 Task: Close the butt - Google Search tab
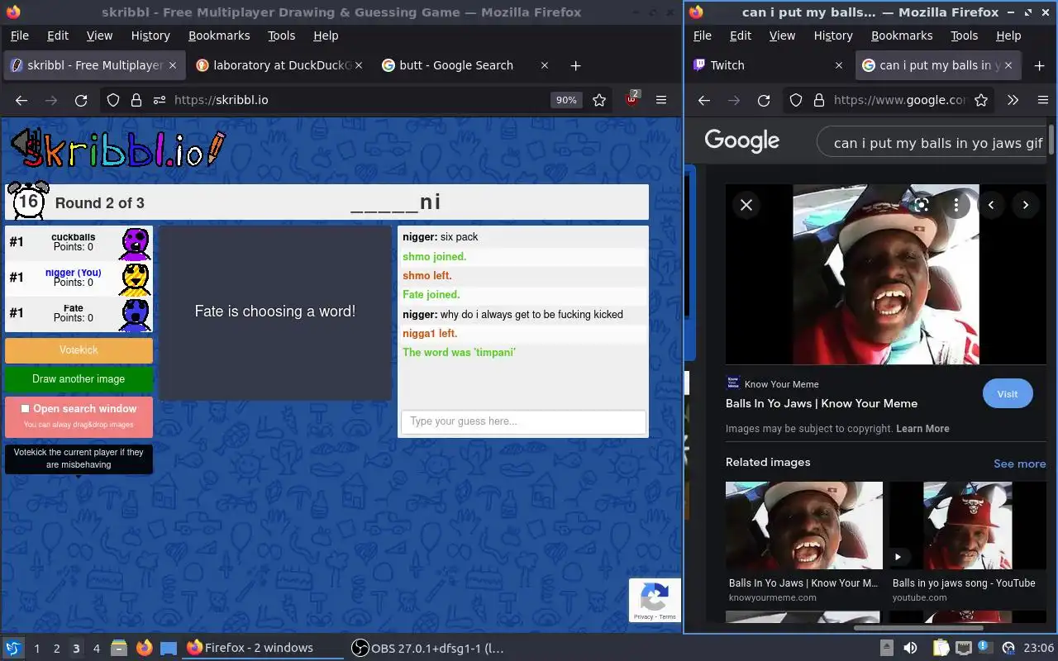pos(544,65)
